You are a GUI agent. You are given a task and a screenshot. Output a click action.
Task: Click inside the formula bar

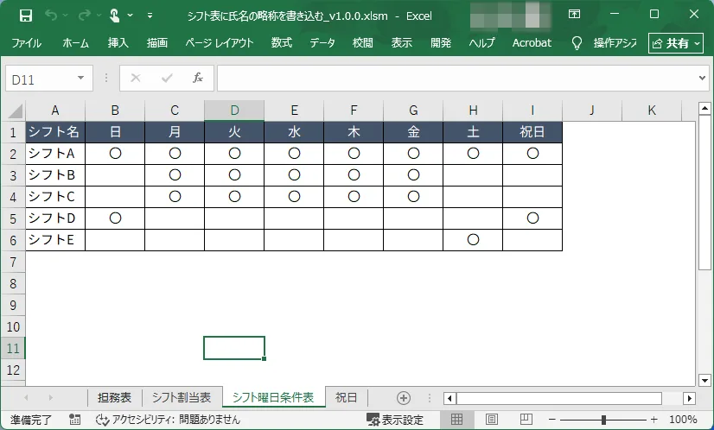click(x=456, y=79)
